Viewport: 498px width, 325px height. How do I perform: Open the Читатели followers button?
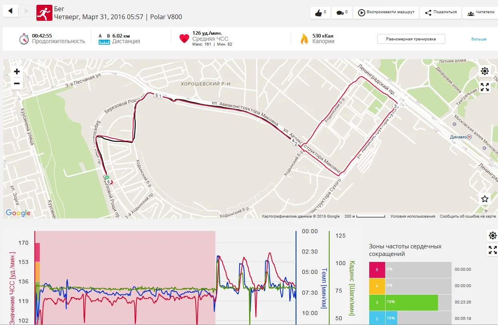481,13
